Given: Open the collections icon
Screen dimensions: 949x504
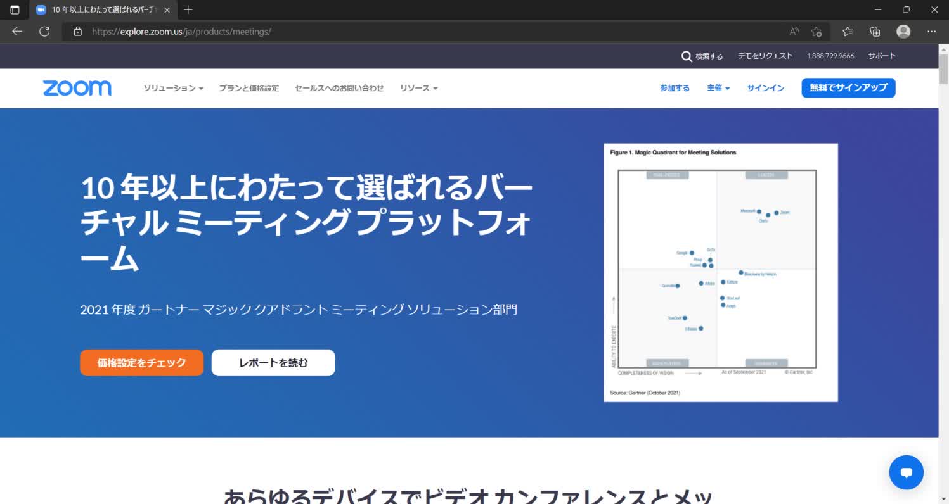Looking at the screenshot, I should (875, 31).
